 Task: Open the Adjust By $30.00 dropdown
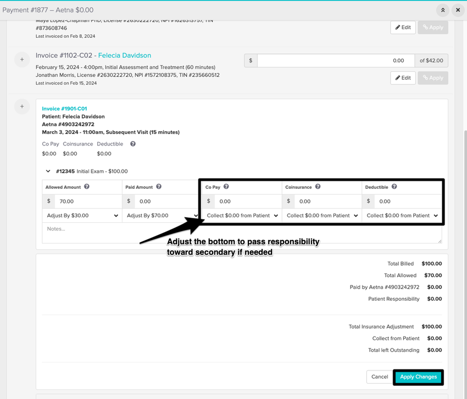click(x=82, y=216)
